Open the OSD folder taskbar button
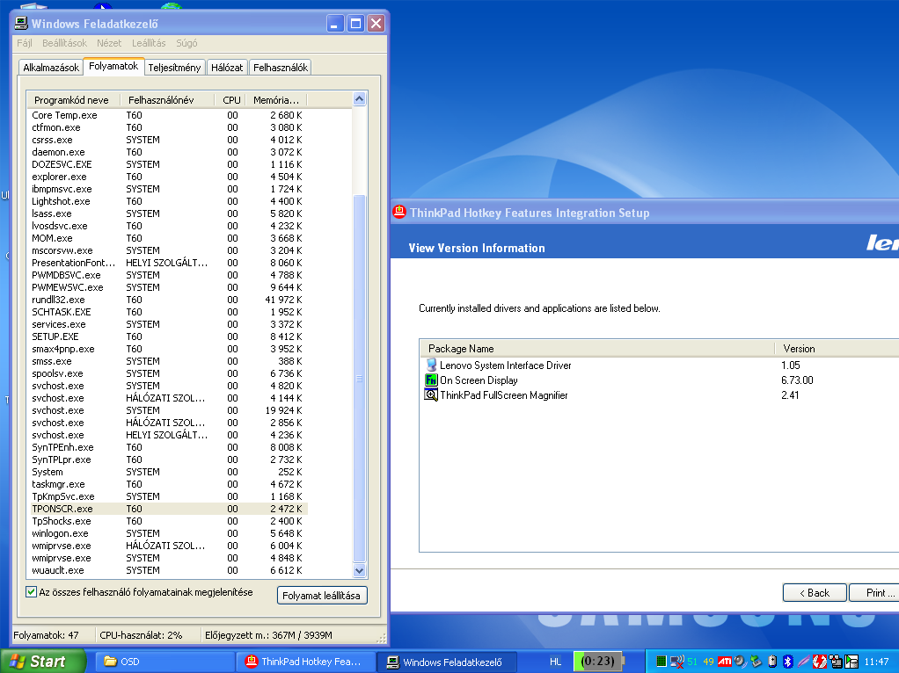Screen dimensions: 899x673 [x=164, y=662]
